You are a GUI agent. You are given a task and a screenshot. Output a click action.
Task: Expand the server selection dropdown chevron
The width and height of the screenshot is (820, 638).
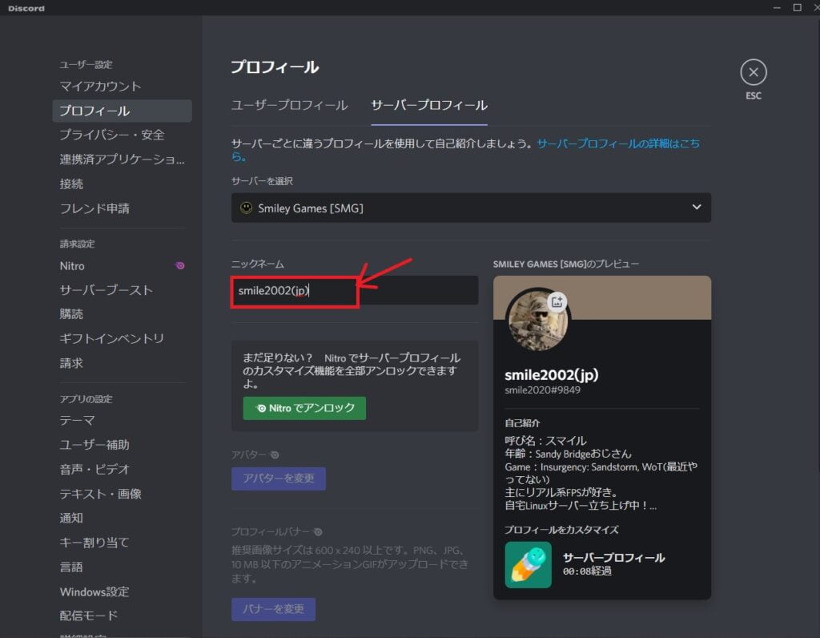(x=696, y=208)
